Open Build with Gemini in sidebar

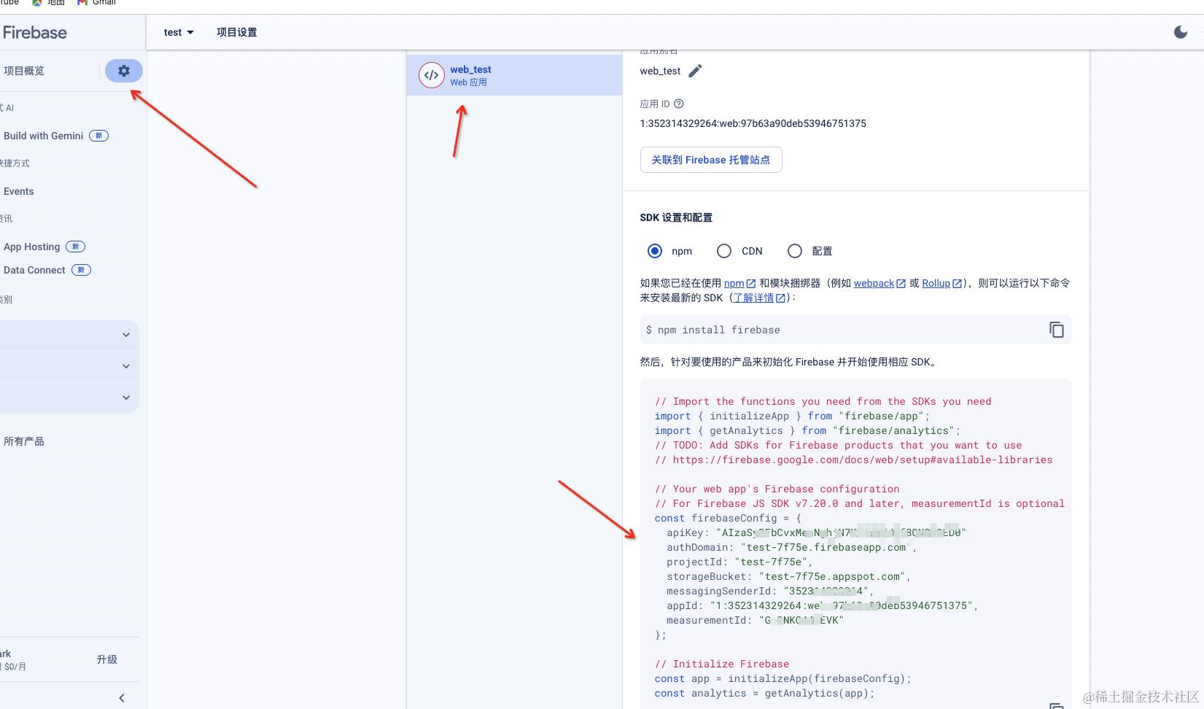click(x=43, y=136)
